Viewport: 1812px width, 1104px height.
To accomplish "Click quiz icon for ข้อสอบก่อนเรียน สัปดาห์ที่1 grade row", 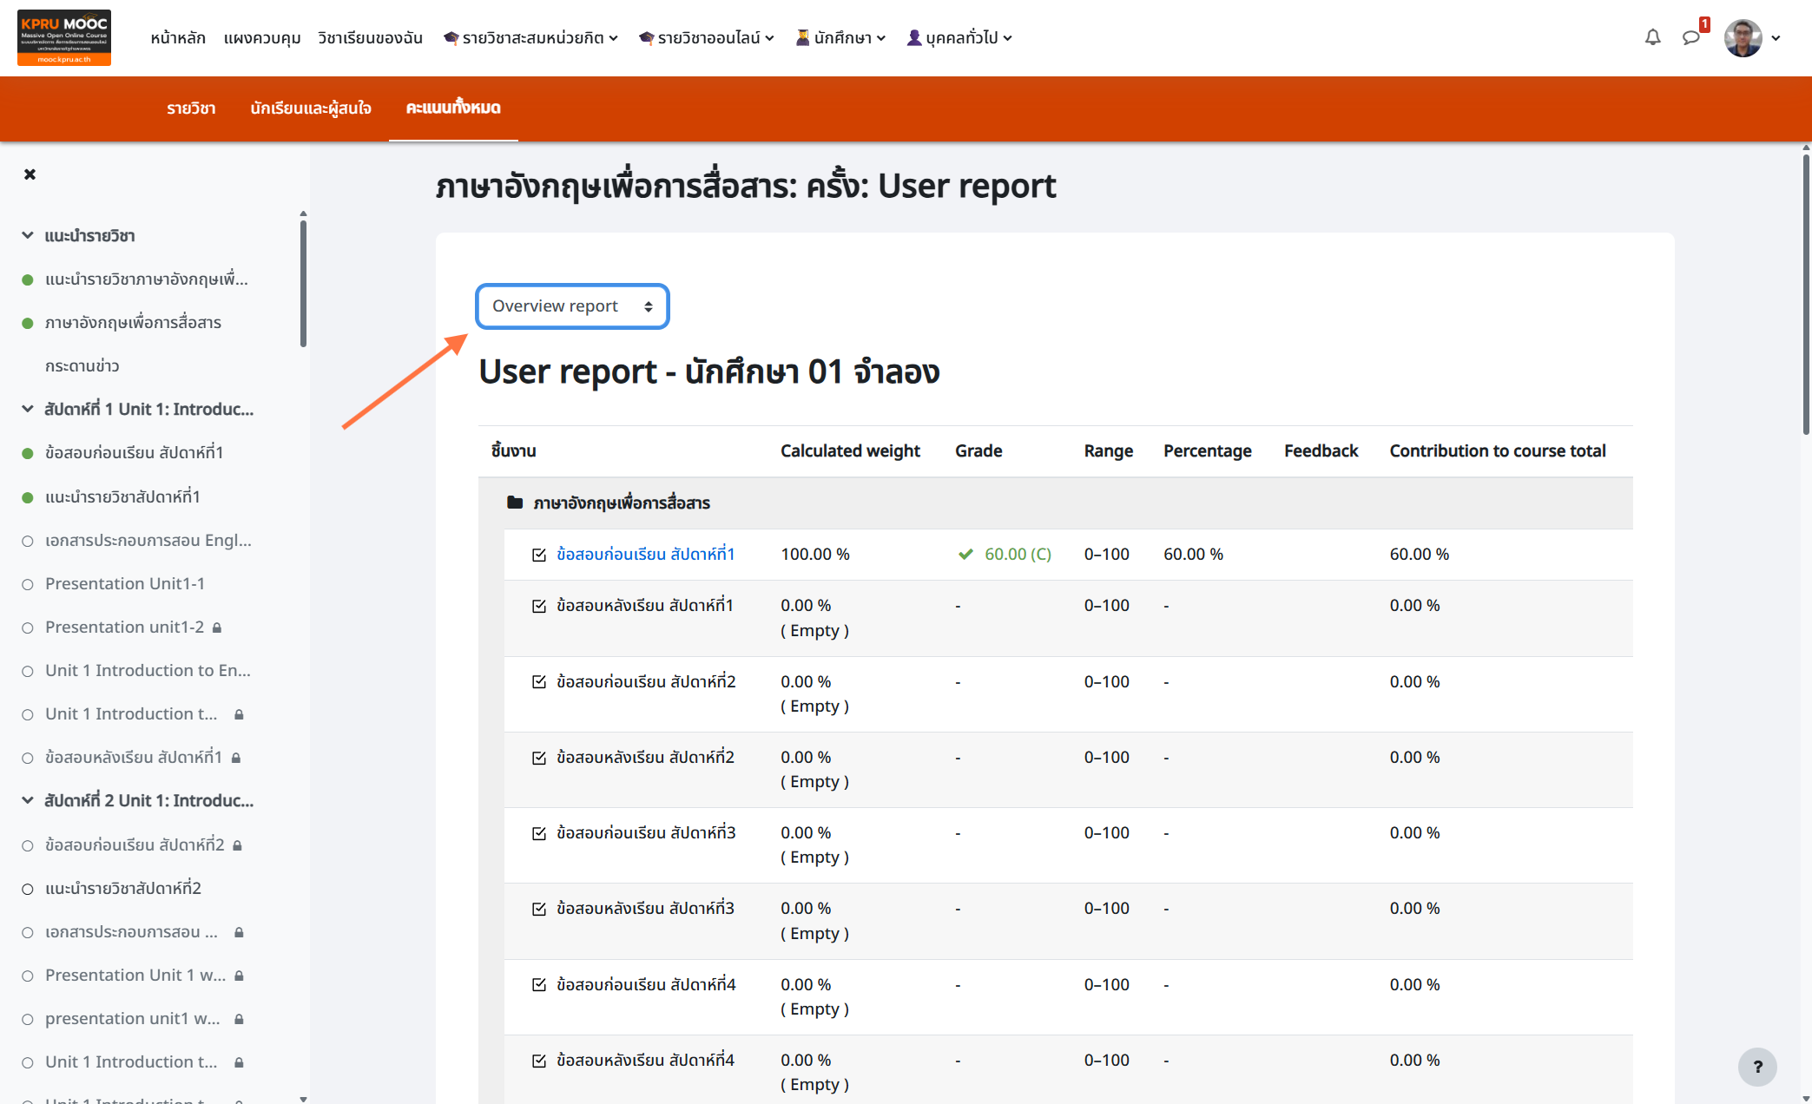I will (x=539, y=555).
